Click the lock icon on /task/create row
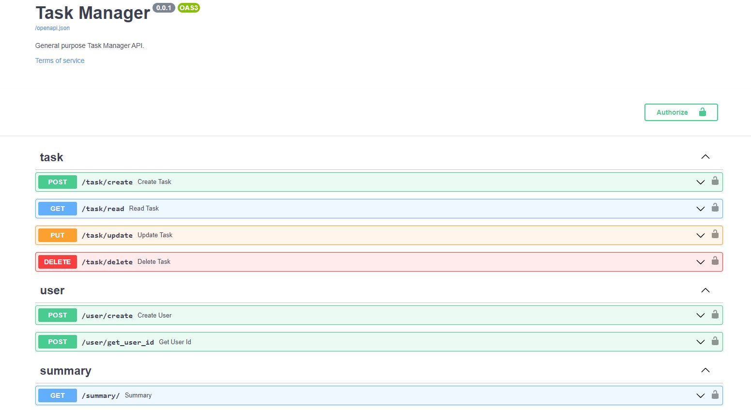 pos(715,181)
